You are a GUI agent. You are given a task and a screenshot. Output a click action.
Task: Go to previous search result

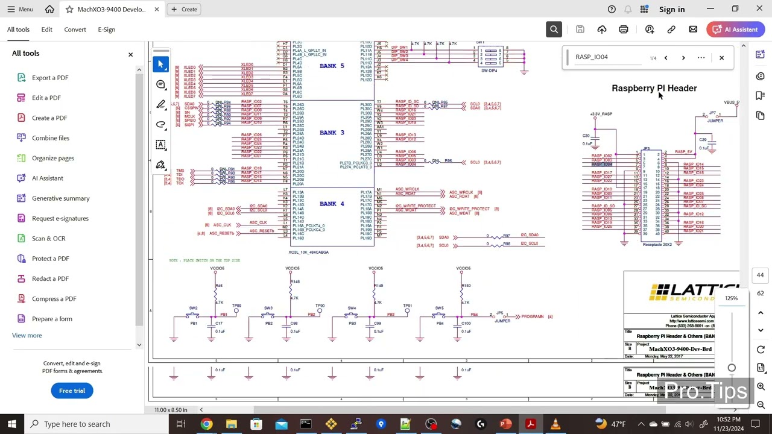(665, 58)
